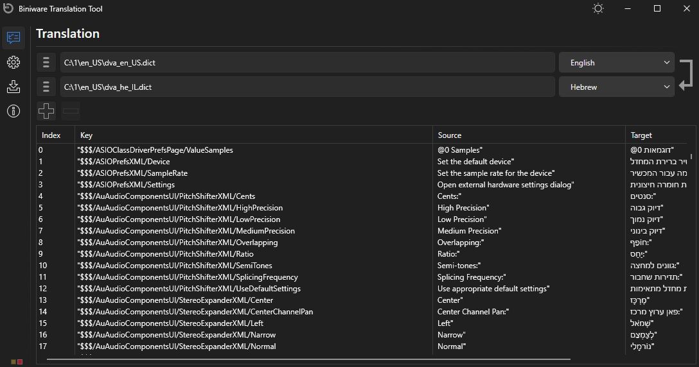This screenshot has width=699, height=367.
Task: Sort by the Source column header
Action: tap(529, 135)
